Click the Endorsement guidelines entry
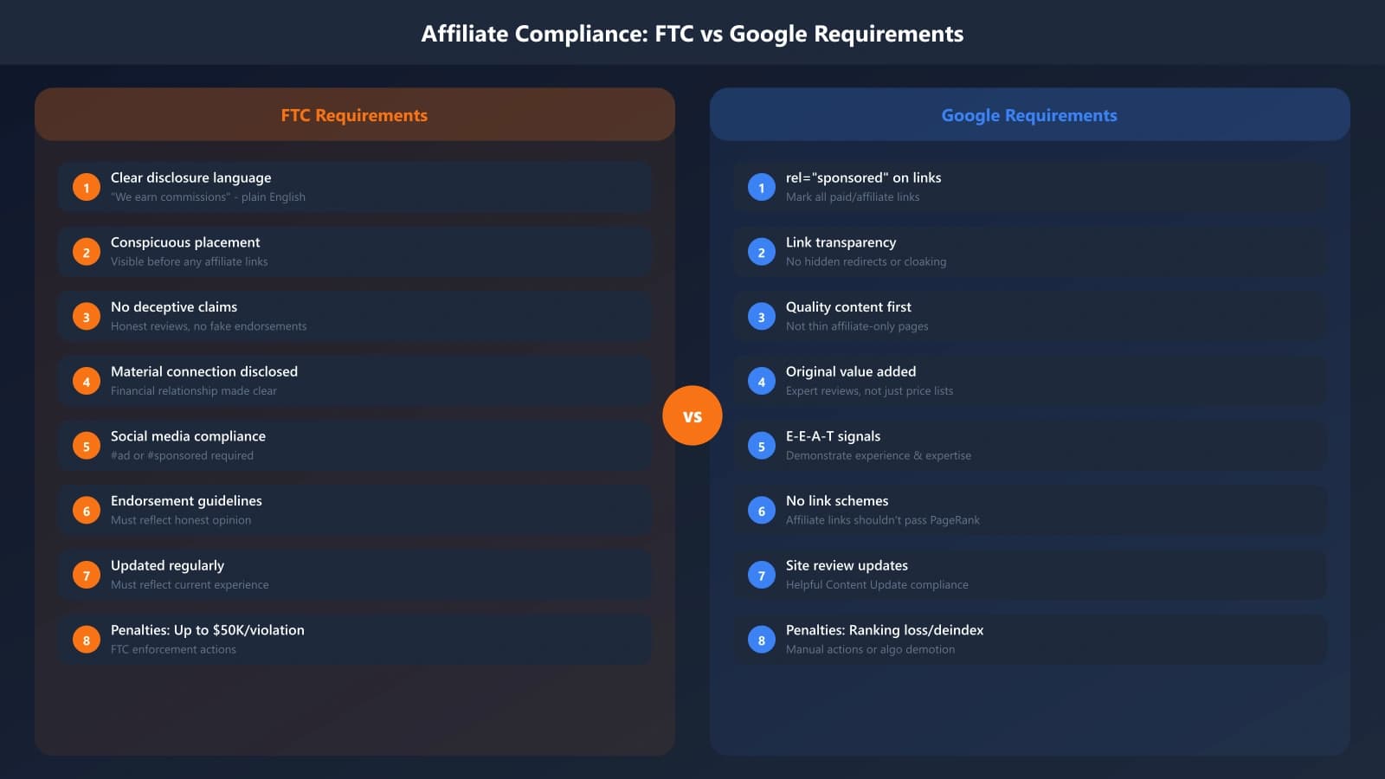This screenshot has height=779, width=1385. click(x=355, y=510)
